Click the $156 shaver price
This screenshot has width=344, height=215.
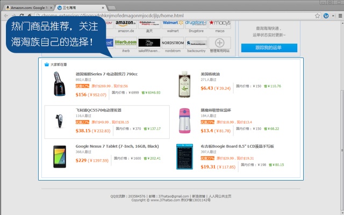point(81,95)
